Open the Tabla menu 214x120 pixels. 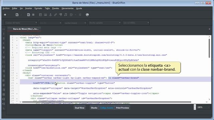(x=47, y=8)
